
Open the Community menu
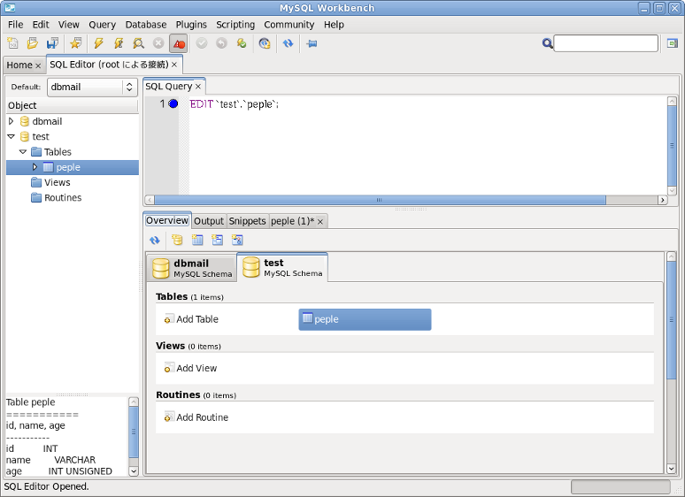(x=289, y=25)
